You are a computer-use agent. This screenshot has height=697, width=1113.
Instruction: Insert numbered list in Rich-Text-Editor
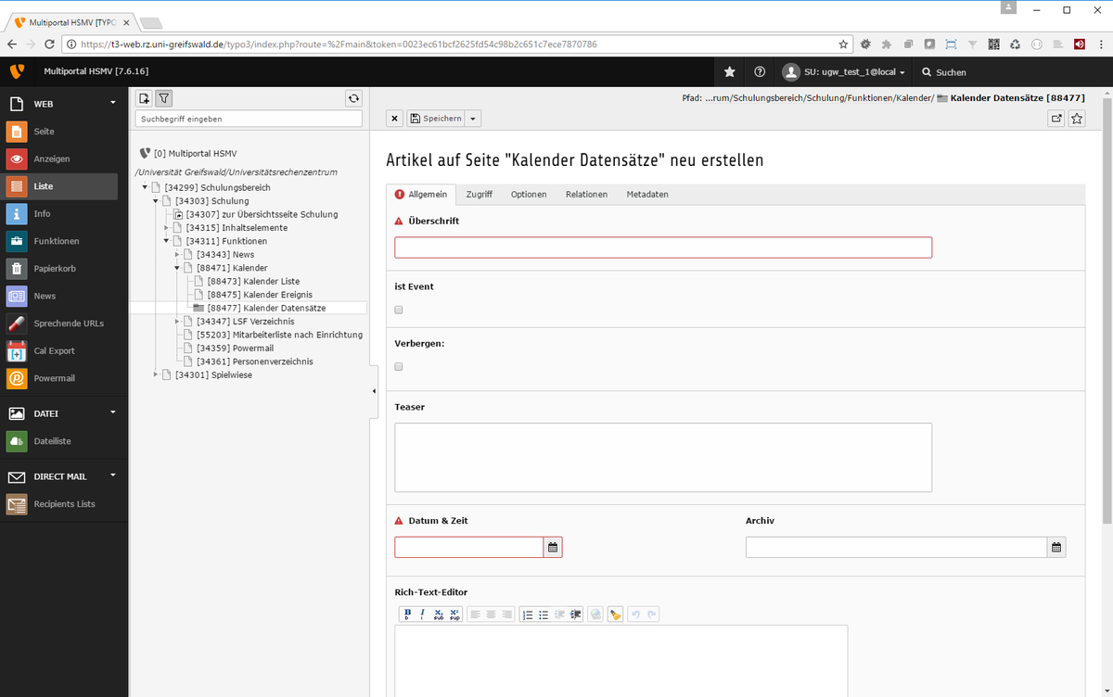pos(528,614)
